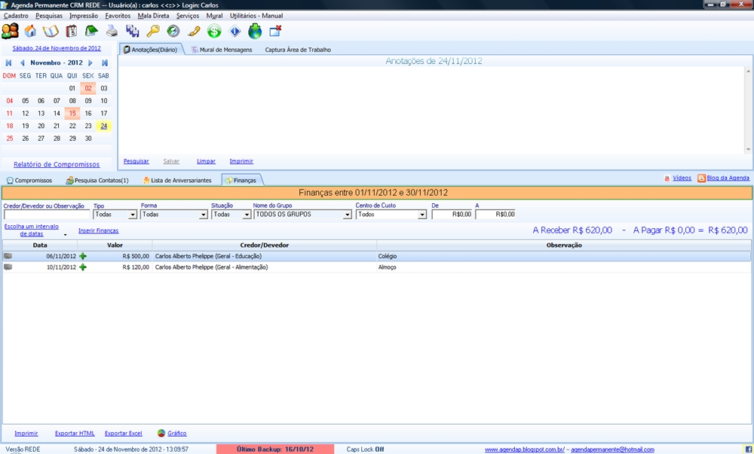Select day 15 in the calendar
This screenshot has height=454, width=754.
click(72, 113)
